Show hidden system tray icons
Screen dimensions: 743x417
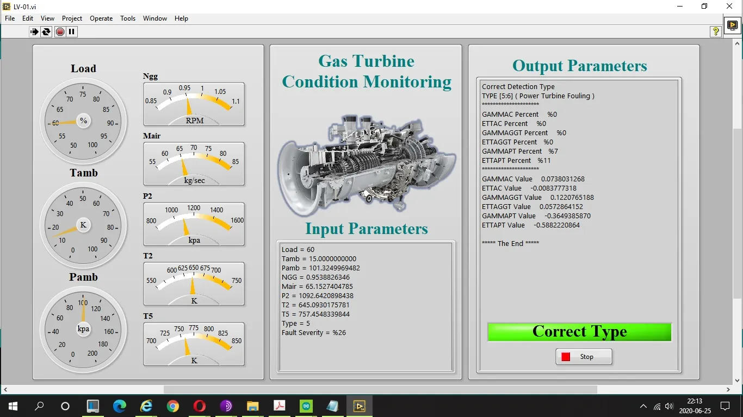pos(643,406)
